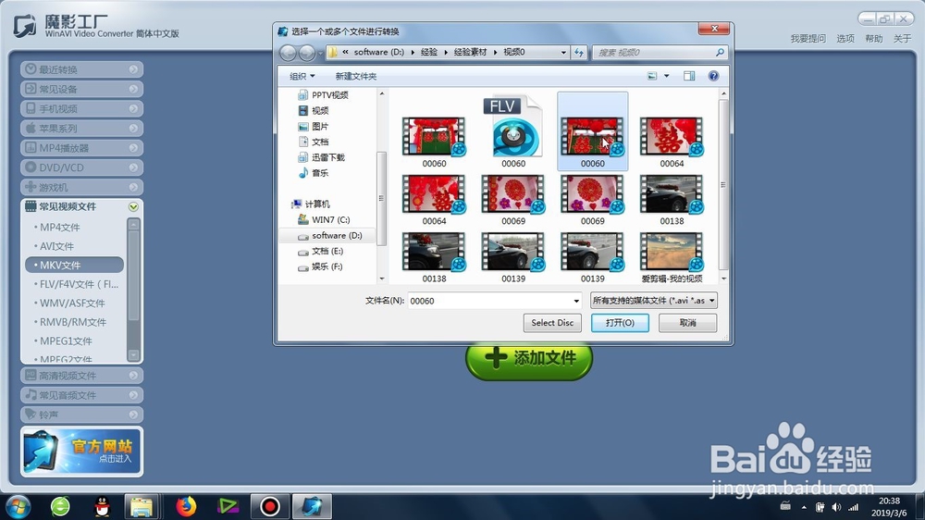Screen dimensions: 925x520
Task: Click the 打开(O) button
Action: (x=620, y=323)
